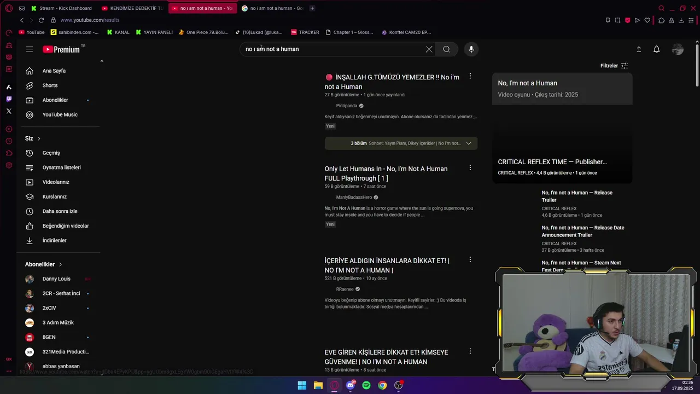This screenshot has height=394, width=700.
Task: Click the browser address bar URL
Action: (90, 20)
